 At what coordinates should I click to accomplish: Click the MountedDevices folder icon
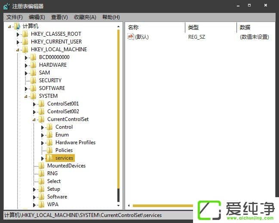tap(42, 166)
